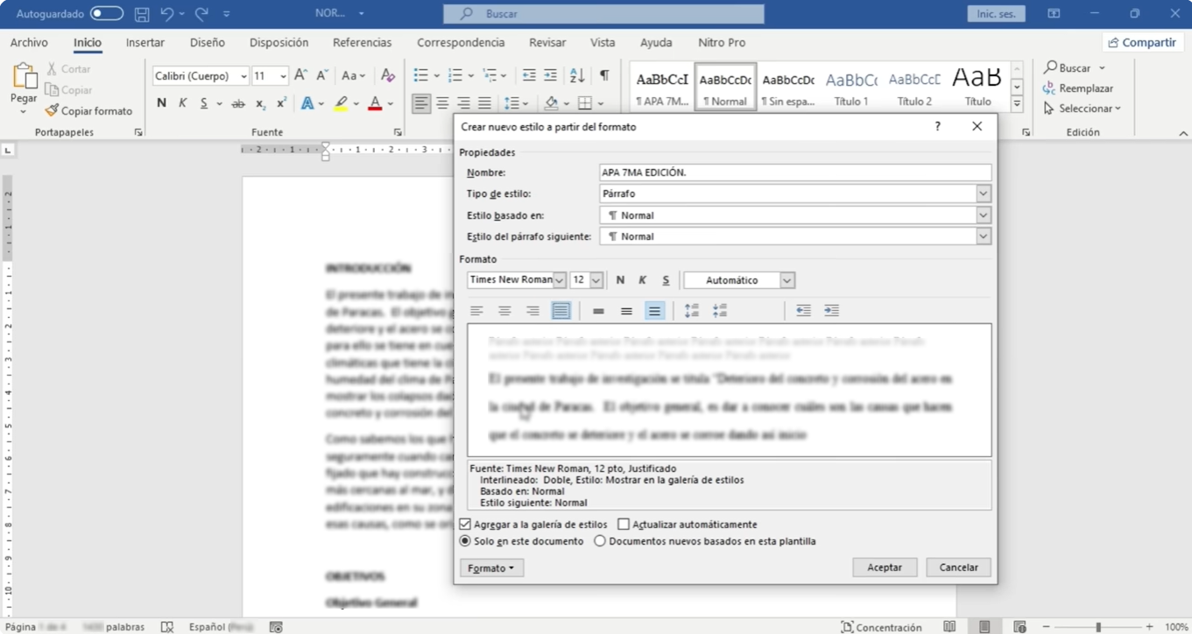The image size is (1192, 634).
Task: Increase indent in the style dialog
Action: pos(831,310)
